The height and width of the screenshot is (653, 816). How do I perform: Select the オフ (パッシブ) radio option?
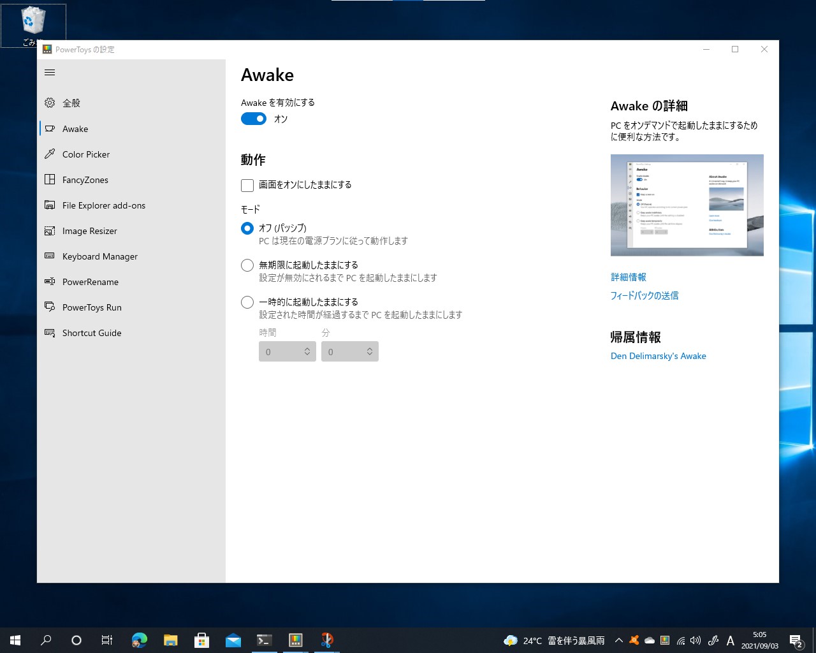coord(247,228)
